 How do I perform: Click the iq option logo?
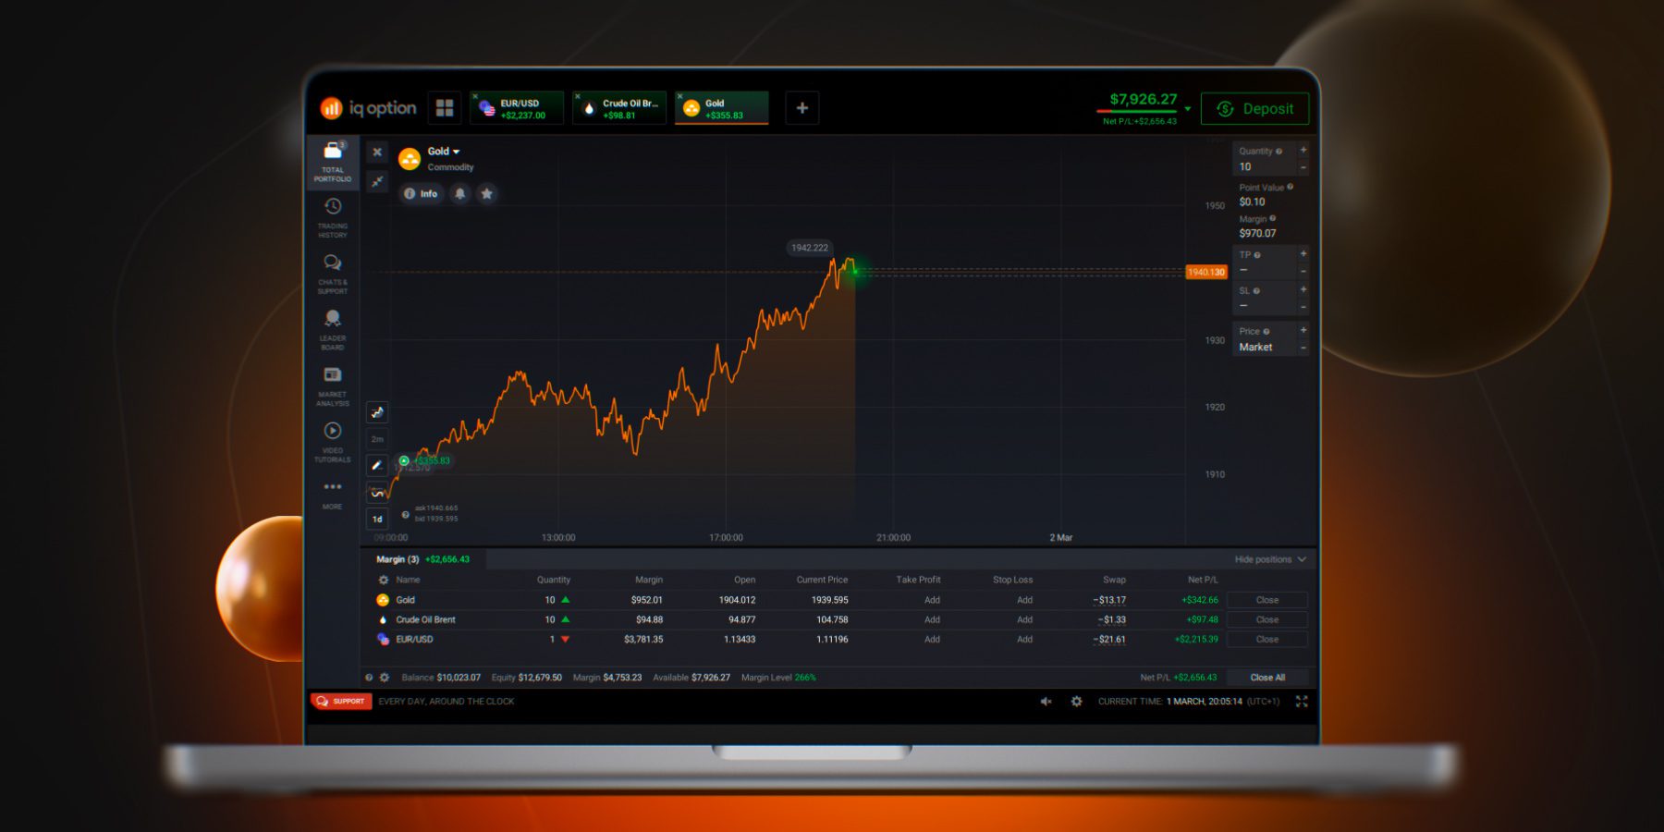[x=368, y=108]
